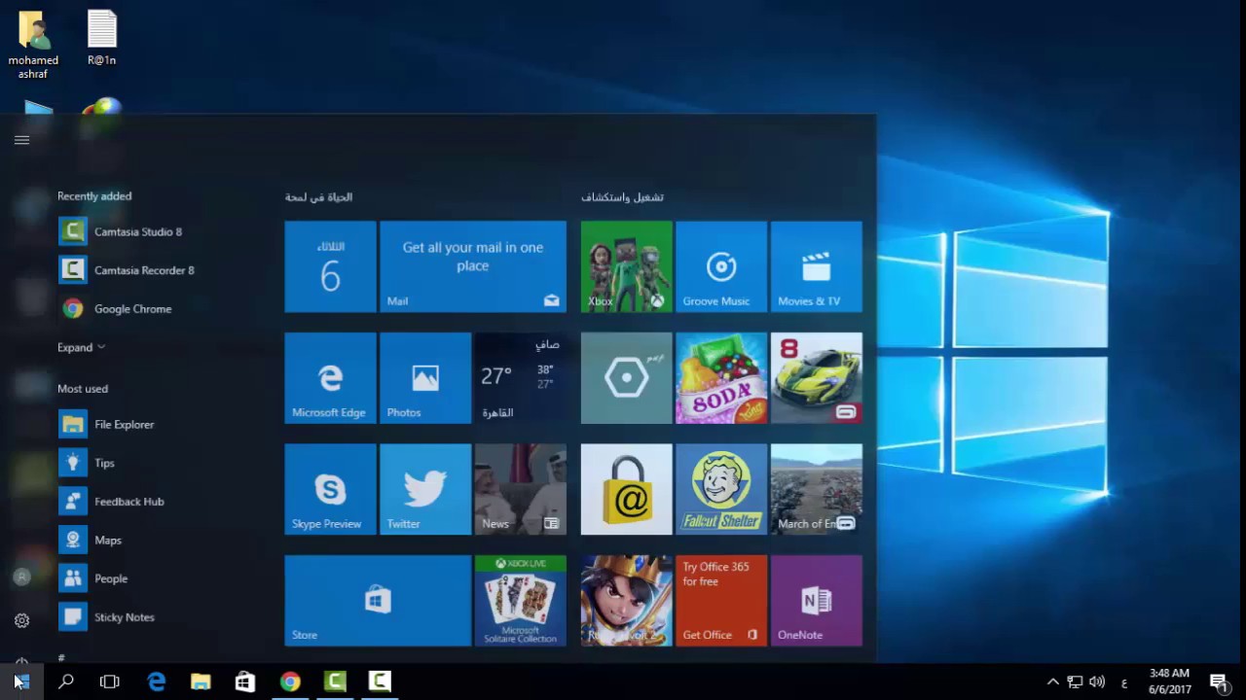Open the Start menu hamburger icon
1246x700 pixels.
click(x=21, y=140)
